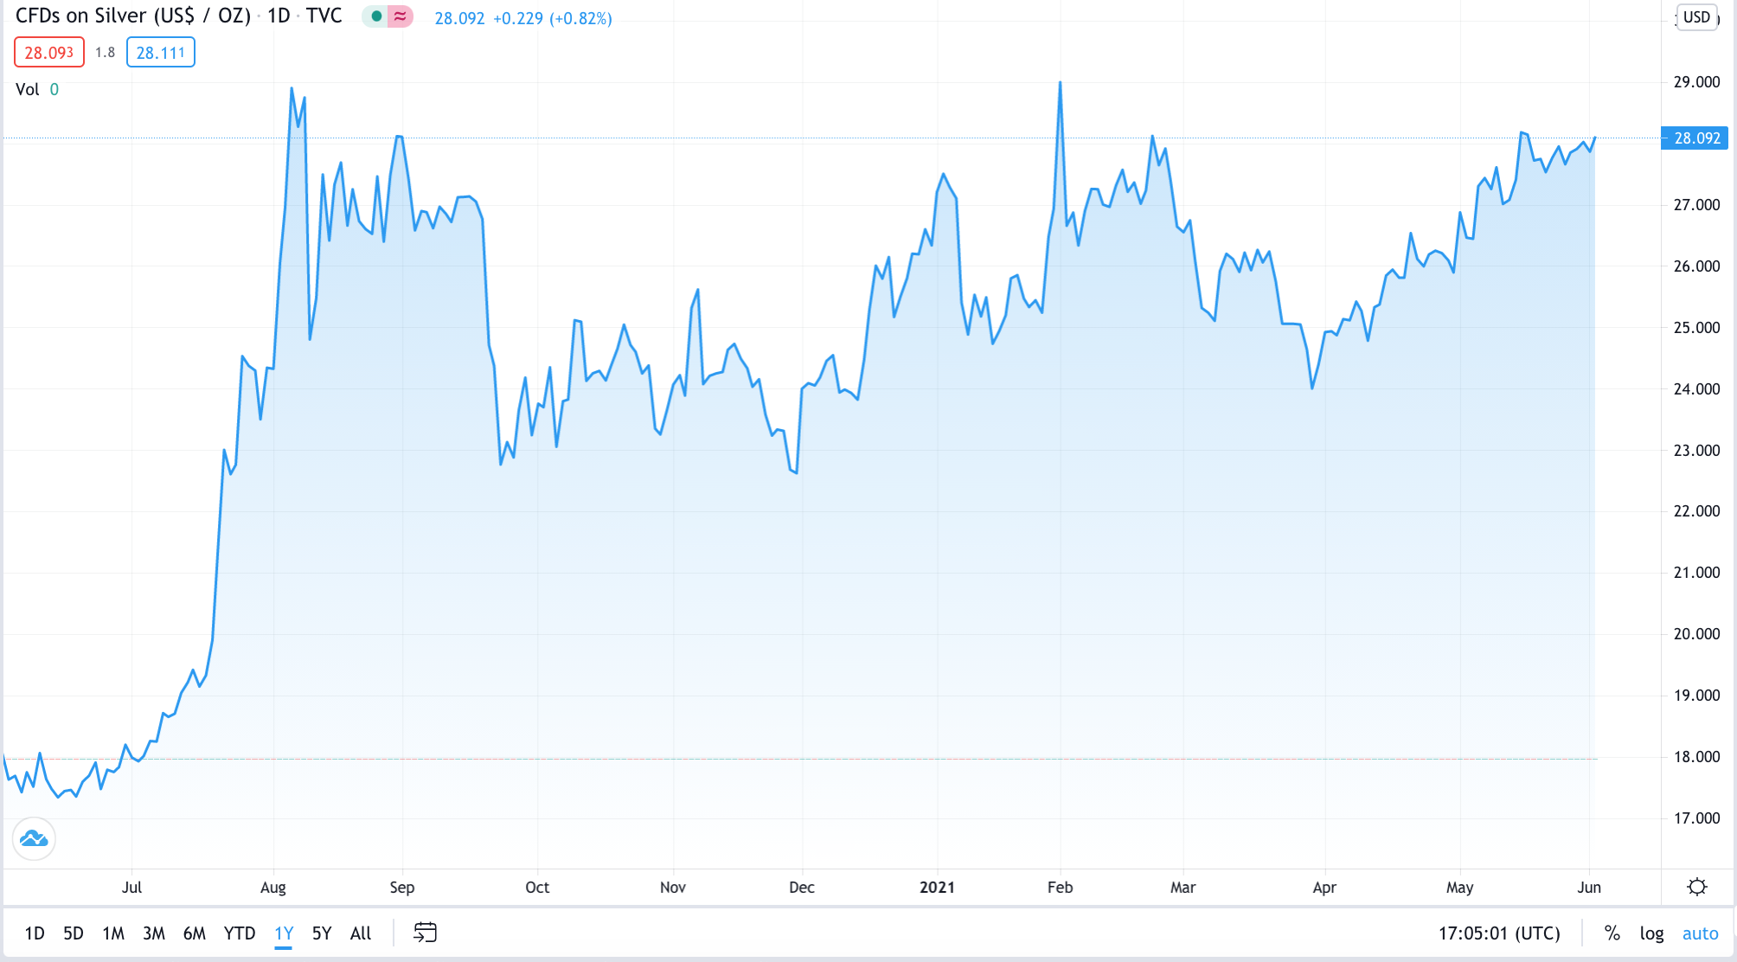Switch to 6M time range
Image resolution: width=1737 pixels, height=962 pixels.
195,933
